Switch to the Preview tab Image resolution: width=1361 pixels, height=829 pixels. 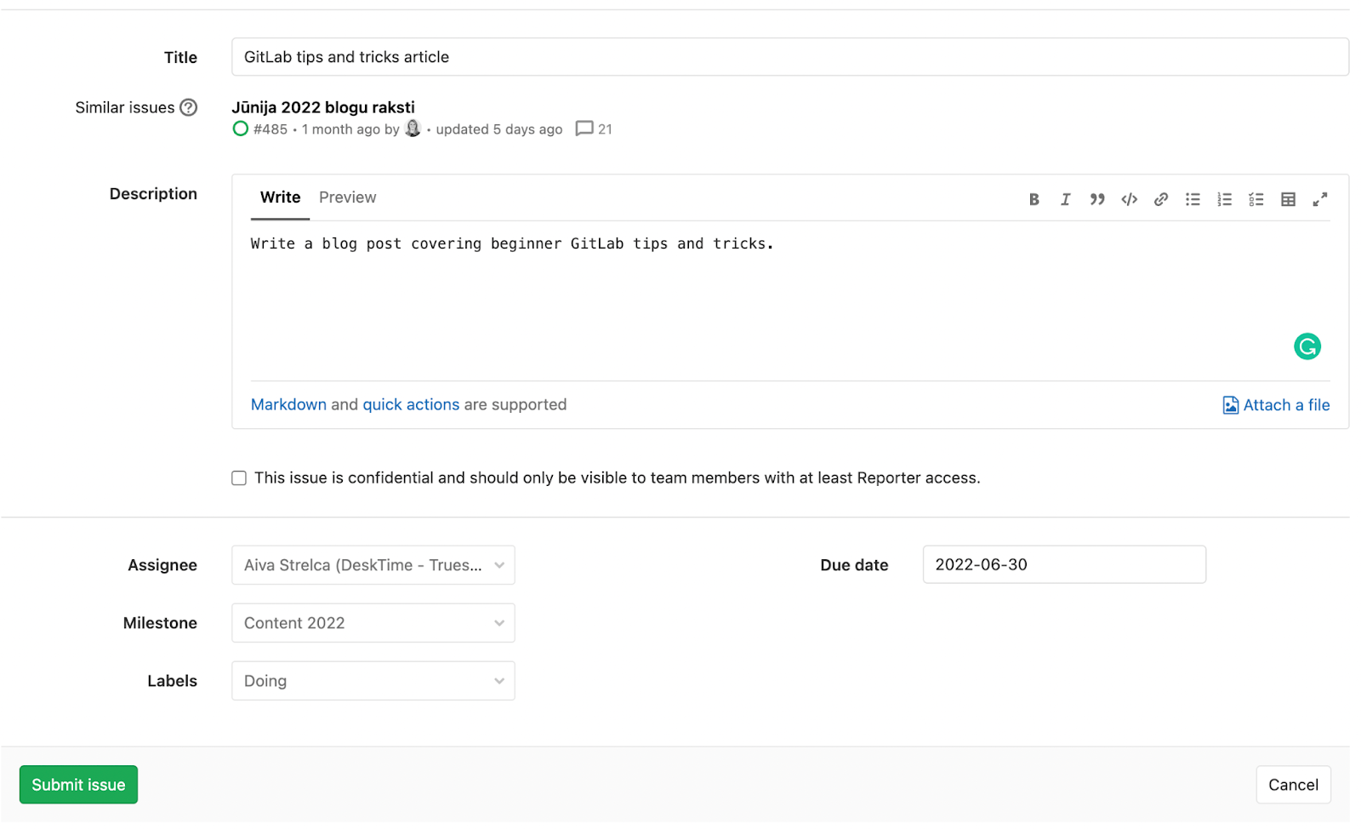pyautogui.click(x=347, y=197)
